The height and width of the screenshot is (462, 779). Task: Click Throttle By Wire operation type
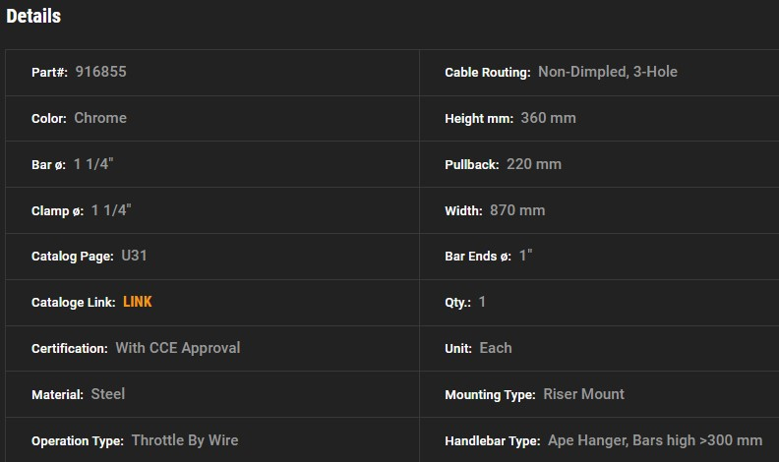[185, 440]
